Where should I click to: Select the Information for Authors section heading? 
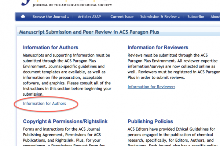point(51,47)
